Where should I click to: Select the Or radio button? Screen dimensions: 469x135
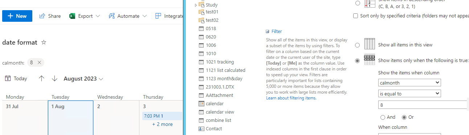pos(404,117)
